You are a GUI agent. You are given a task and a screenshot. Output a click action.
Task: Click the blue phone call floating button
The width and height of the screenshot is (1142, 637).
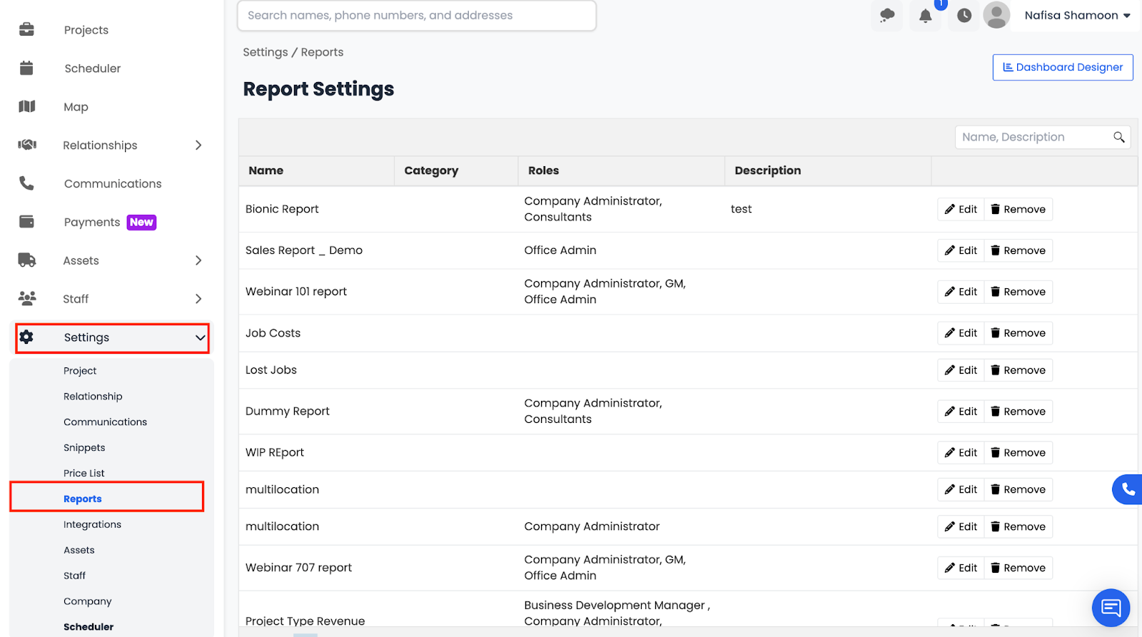1128,489
